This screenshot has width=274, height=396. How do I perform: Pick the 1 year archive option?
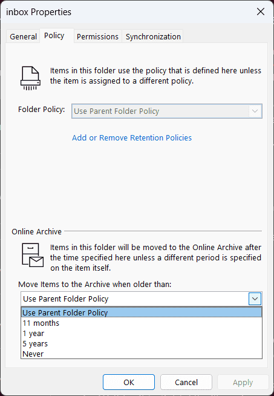pos(142,334)
